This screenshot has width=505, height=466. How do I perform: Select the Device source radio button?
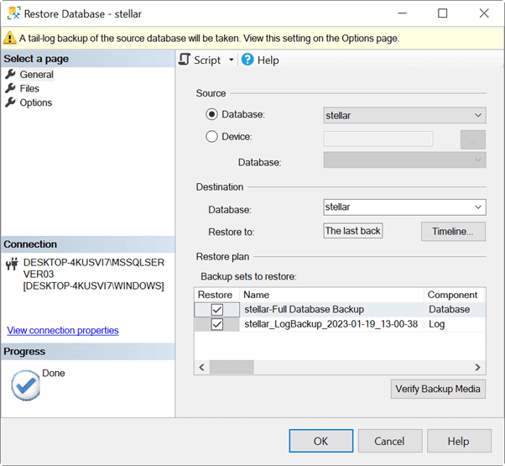[x=212, y=137]
